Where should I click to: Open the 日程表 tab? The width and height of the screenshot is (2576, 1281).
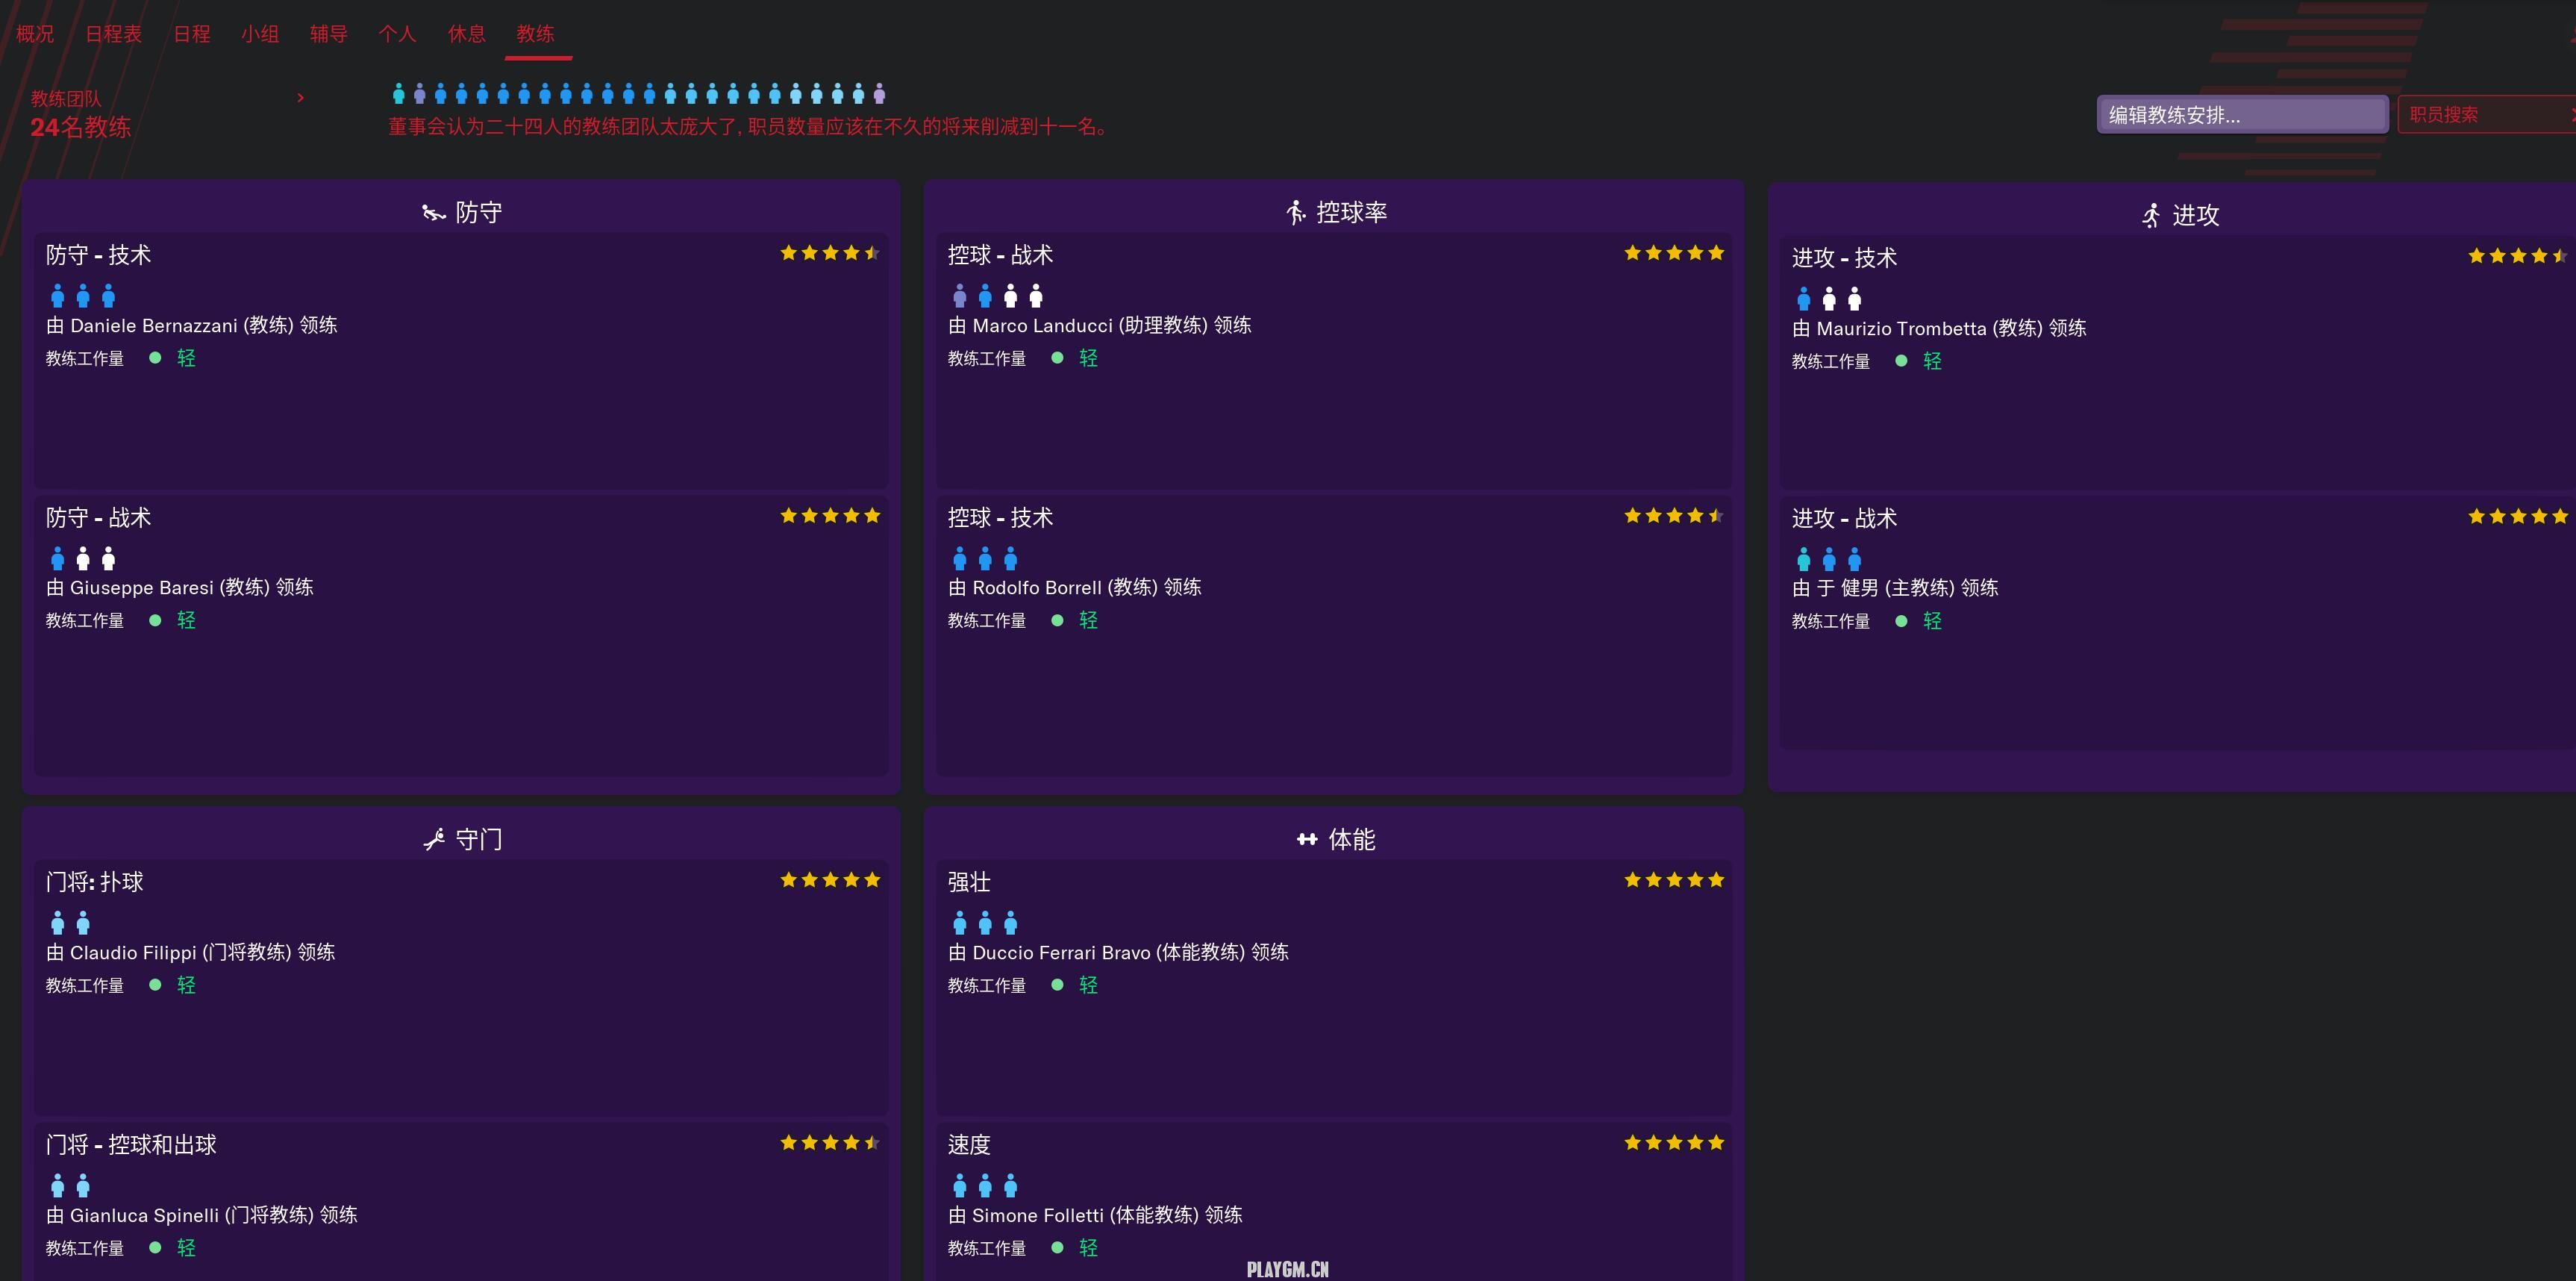(x=113, y=34)
